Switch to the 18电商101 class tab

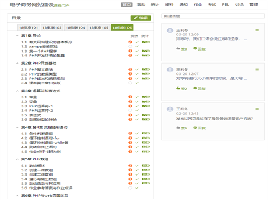point(29,28)
